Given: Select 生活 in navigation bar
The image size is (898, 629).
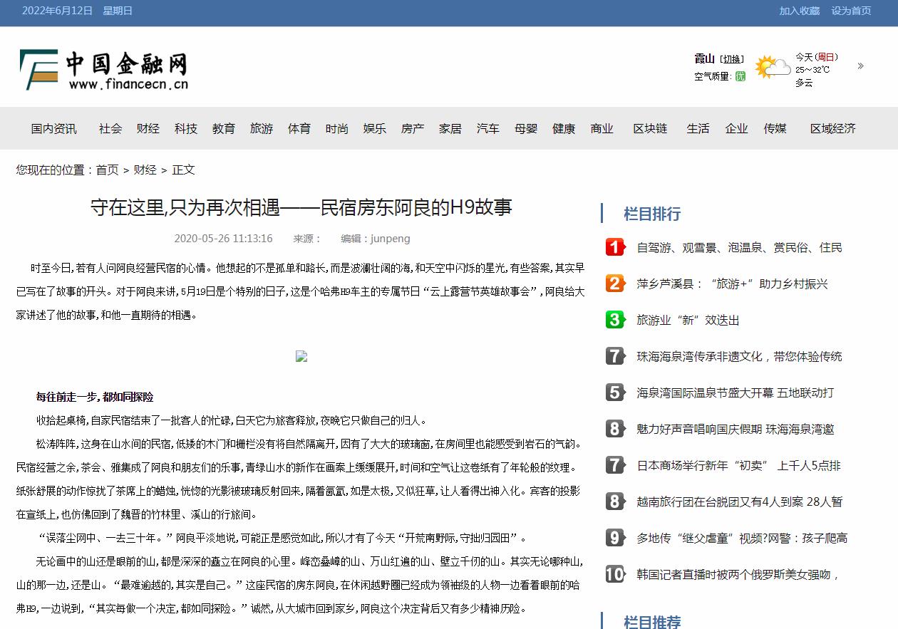Looking at the screenshot, I should pos(698,128).
